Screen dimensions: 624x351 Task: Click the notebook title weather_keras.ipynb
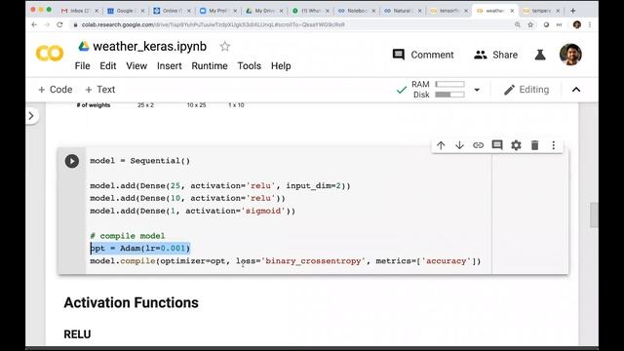tap(149, 47)
